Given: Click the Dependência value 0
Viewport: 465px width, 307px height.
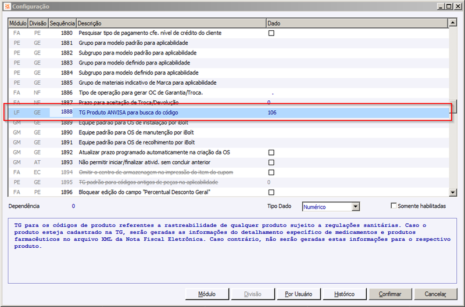Looking at the screenshot, I should (x=73, y=206).
